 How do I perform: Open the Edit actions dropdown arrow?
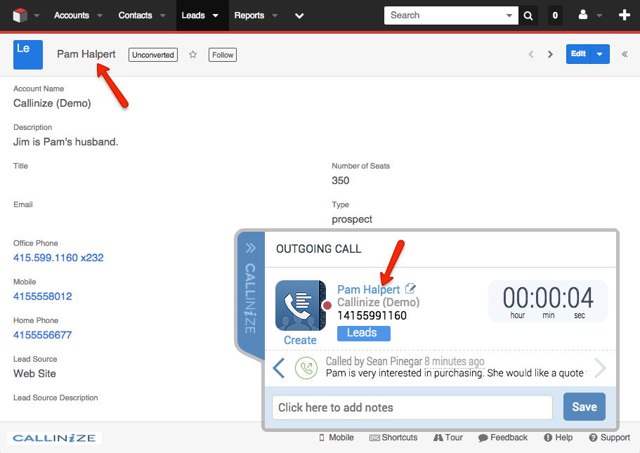coord(599,54)
